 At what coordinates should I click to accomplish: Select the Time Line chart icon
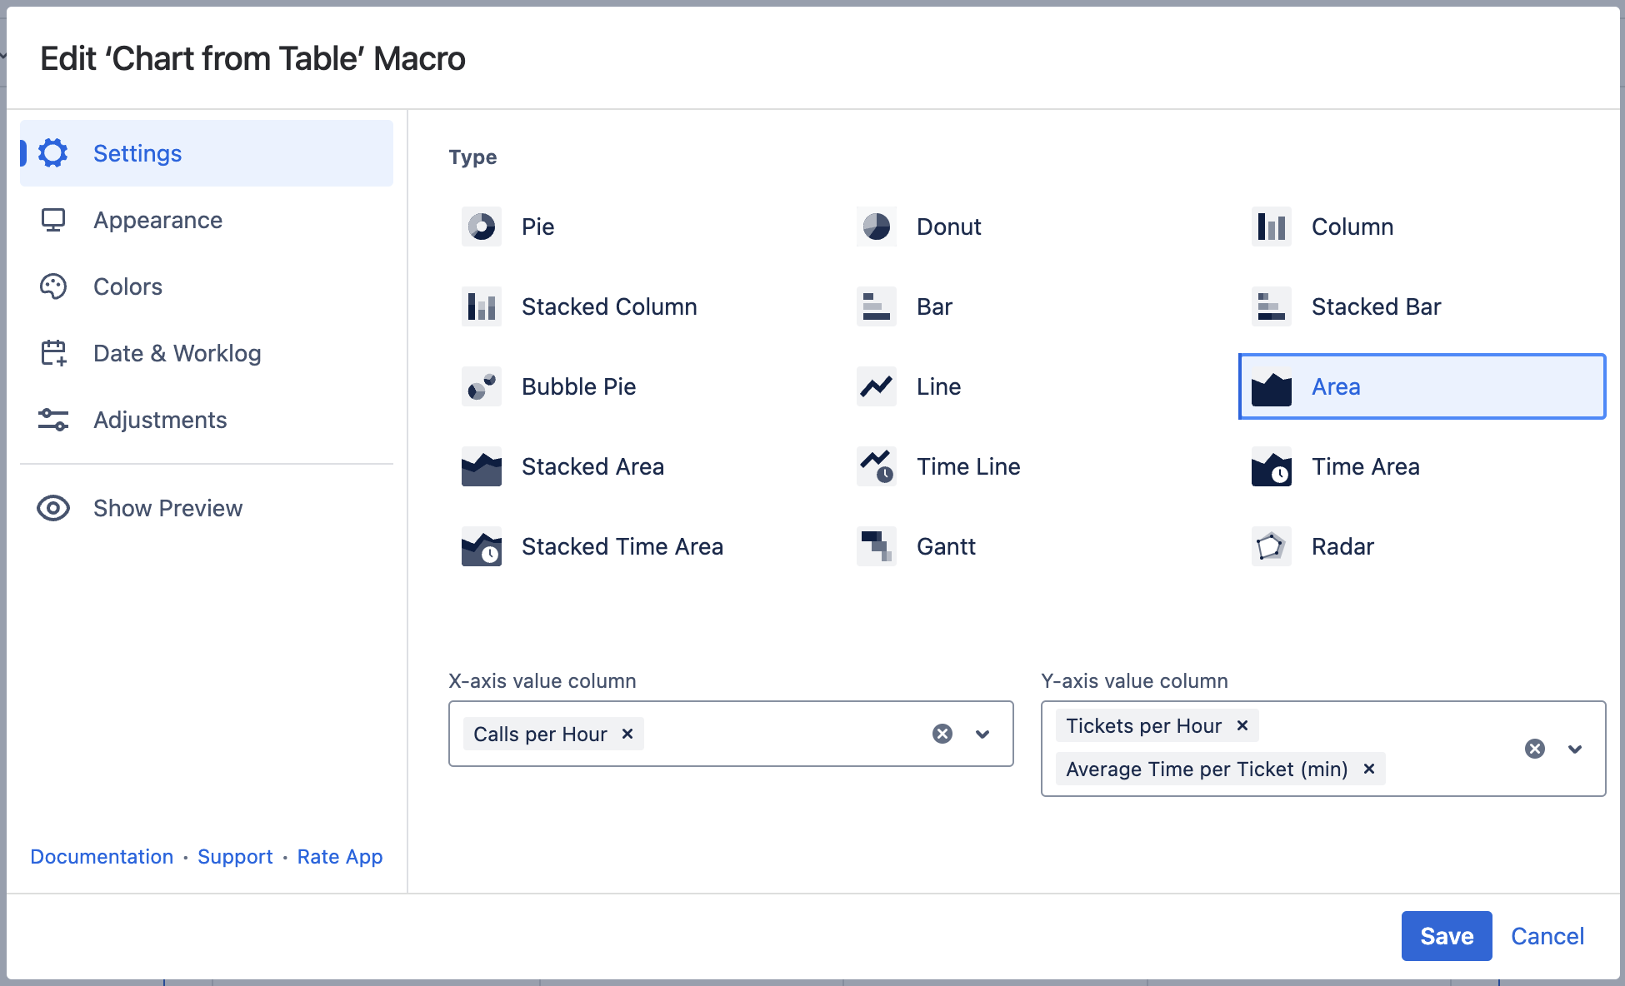[876, 466]
